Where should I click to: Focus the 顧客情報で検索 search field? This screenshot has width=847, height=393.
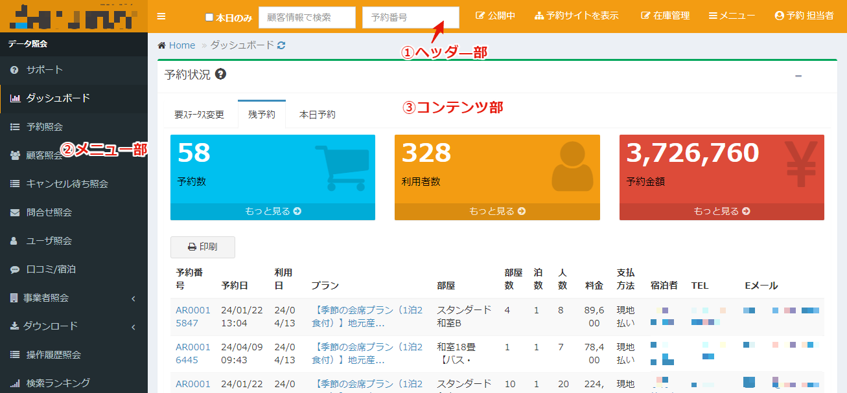(x=307, y=17)
